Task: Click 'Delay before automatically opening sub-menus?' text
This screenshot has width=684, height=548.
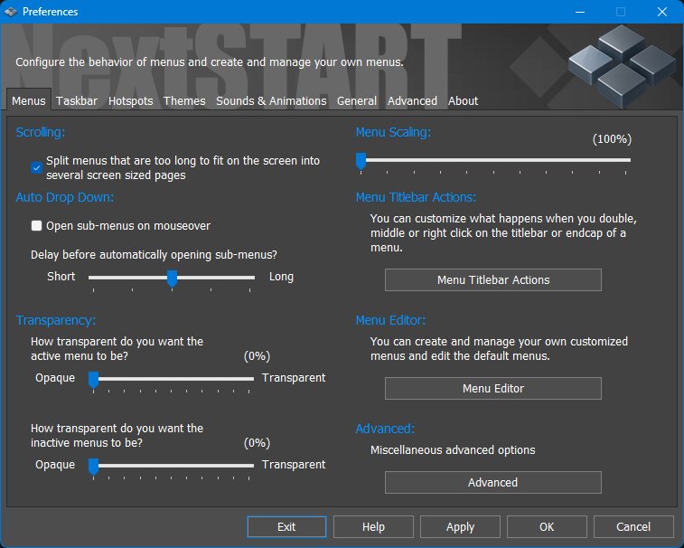Action: (x=154, y=255)
